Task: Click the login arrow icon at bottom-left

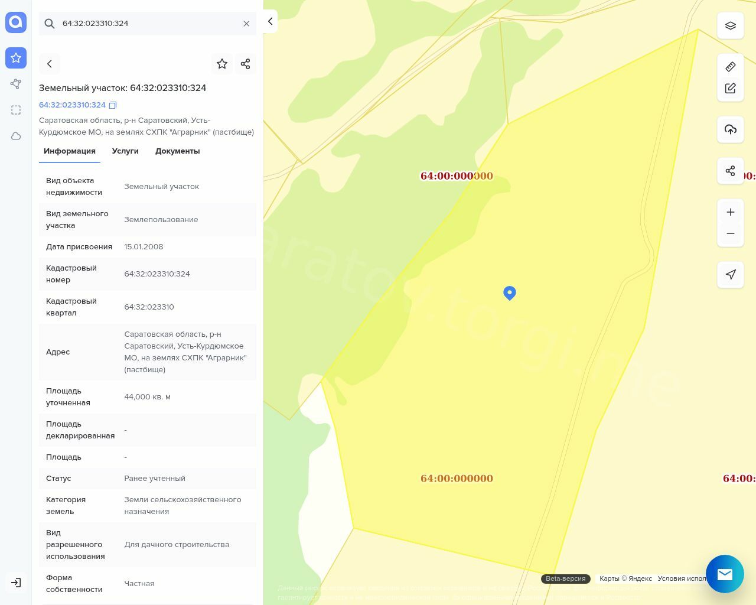Action: 16,583
